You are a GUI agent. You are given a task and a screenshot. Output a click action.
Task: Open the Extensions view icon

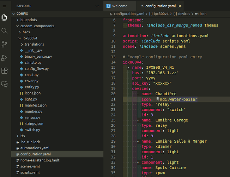pos(5,71)
